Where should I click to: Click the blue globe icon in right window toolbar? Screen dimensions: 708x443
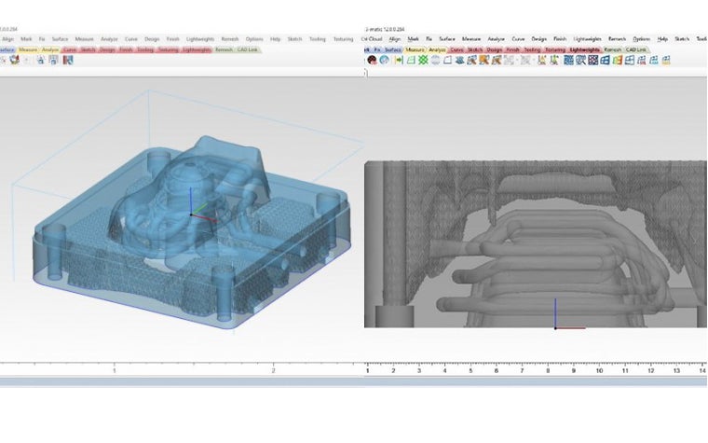click(384, 60)
